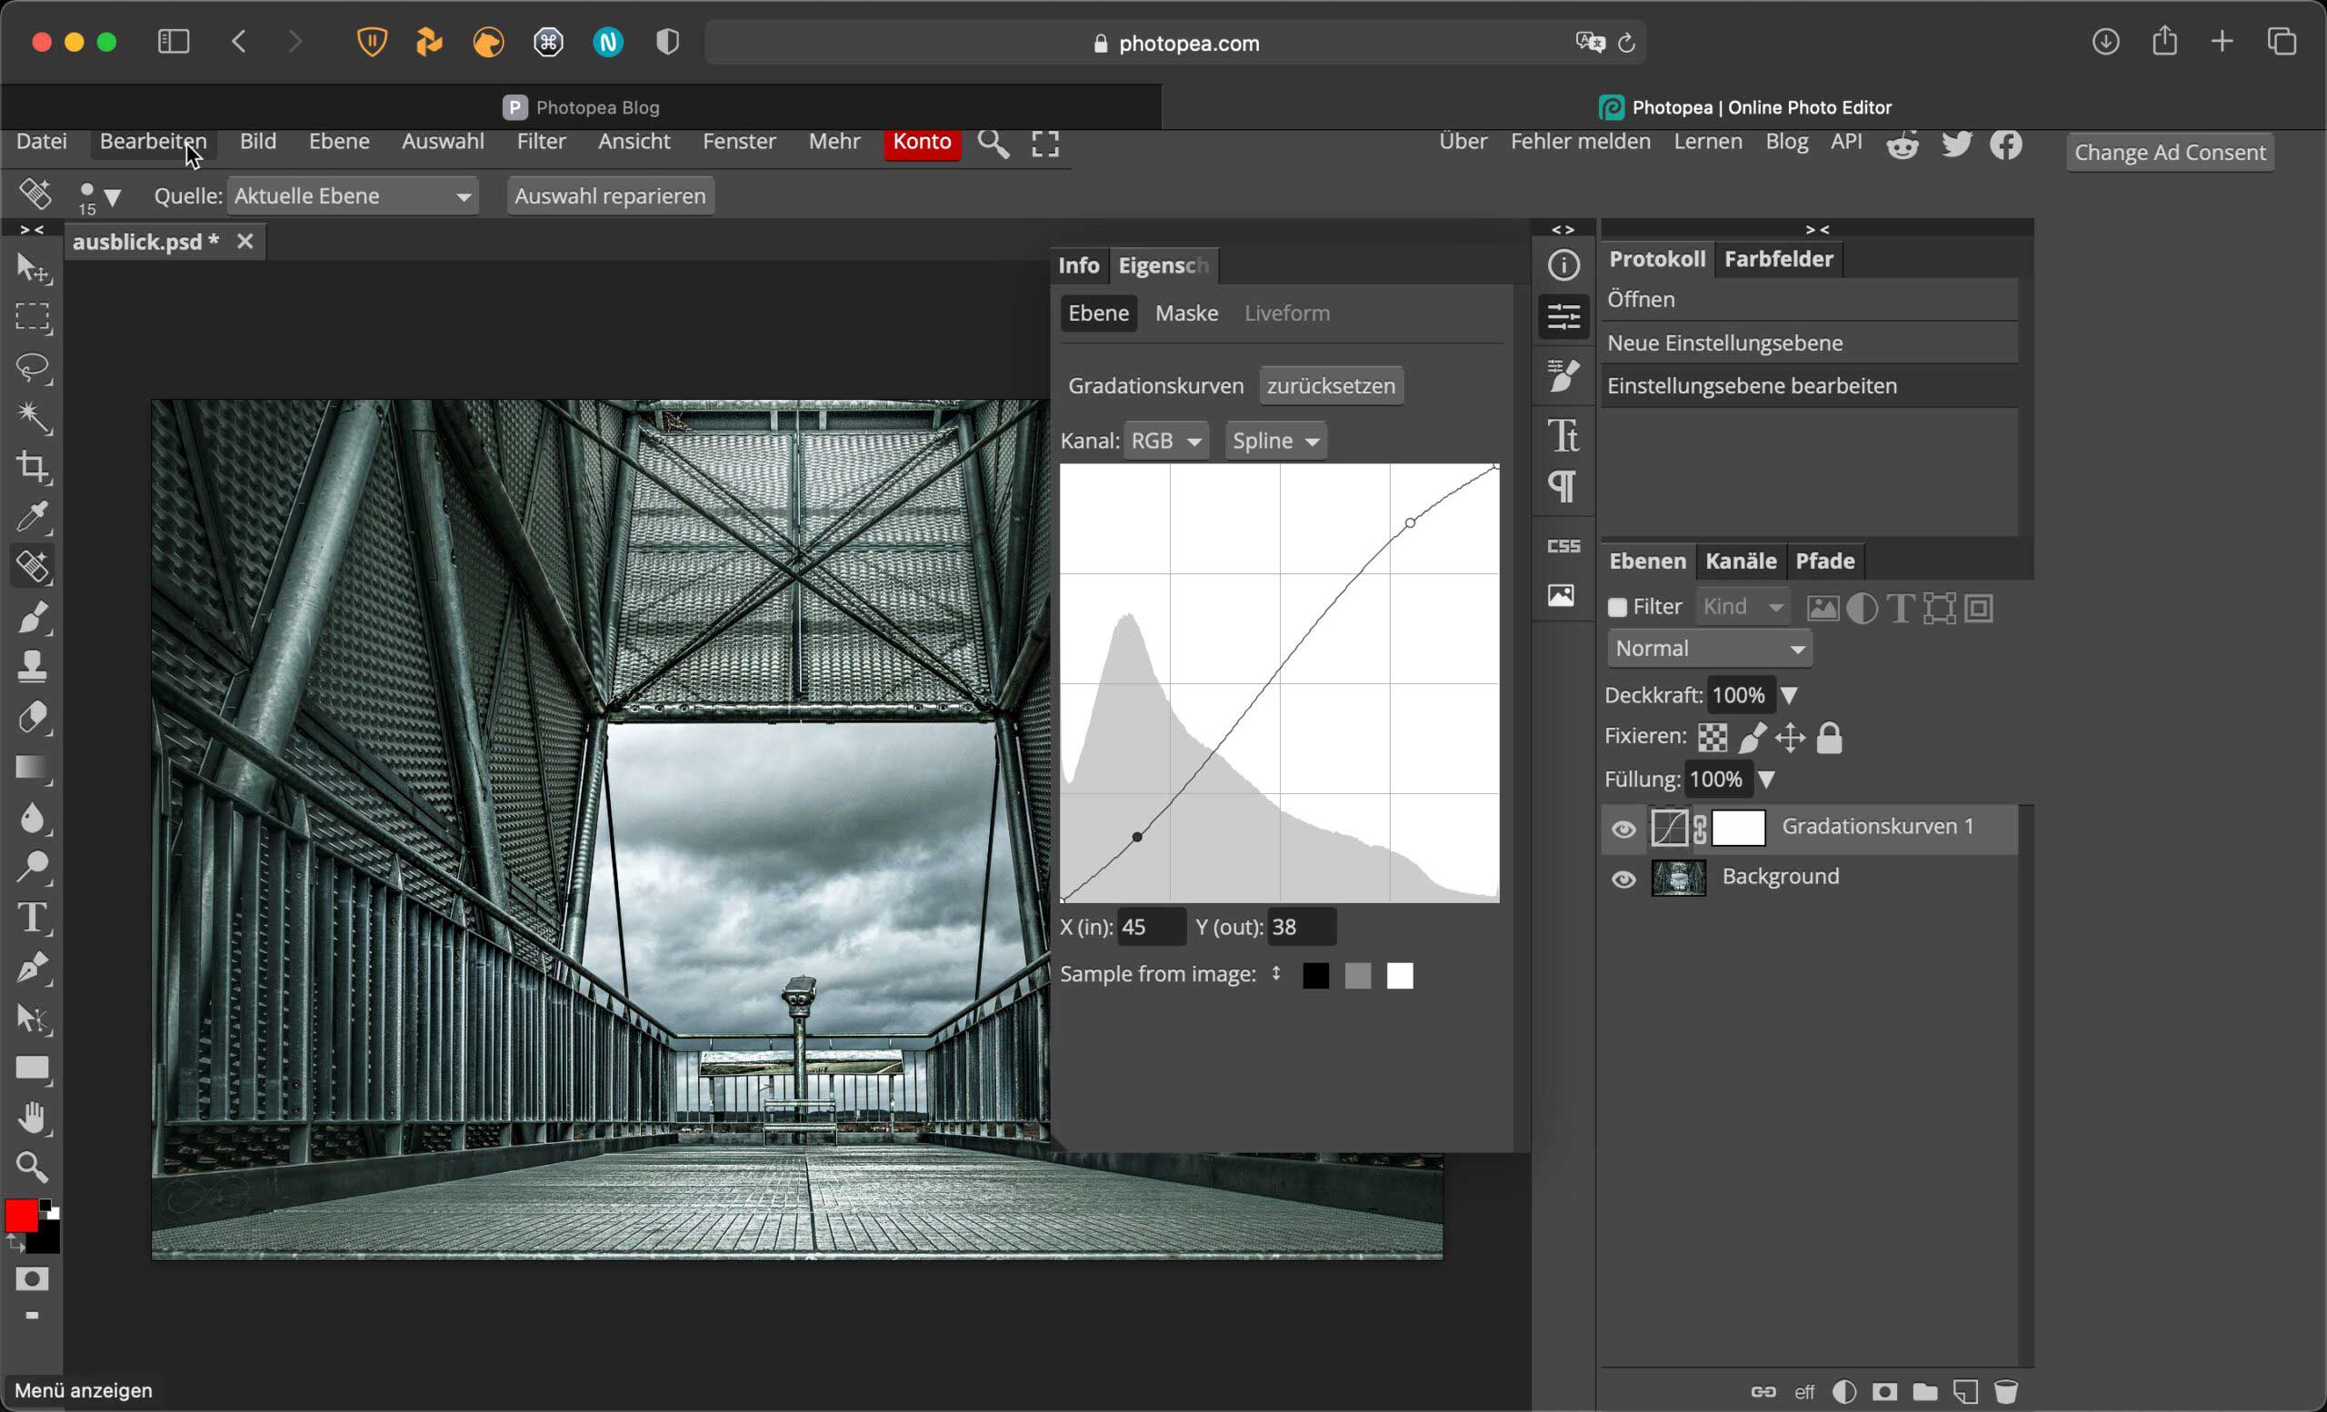Switch to the Kanäle tab

click(1740, 561)
